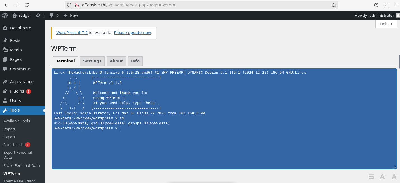
Task: Click the uid=33(www-data) output line
Action: coord(112,123)
